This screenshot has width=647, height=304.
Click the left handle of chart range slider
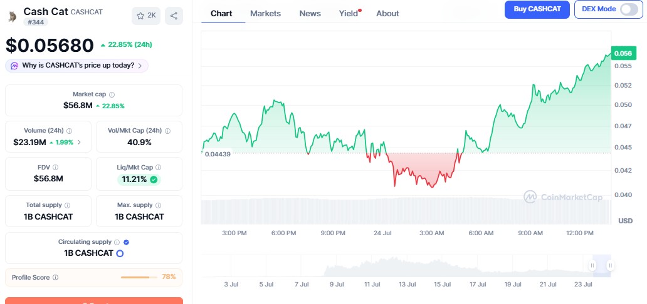[x=592, y=265]
